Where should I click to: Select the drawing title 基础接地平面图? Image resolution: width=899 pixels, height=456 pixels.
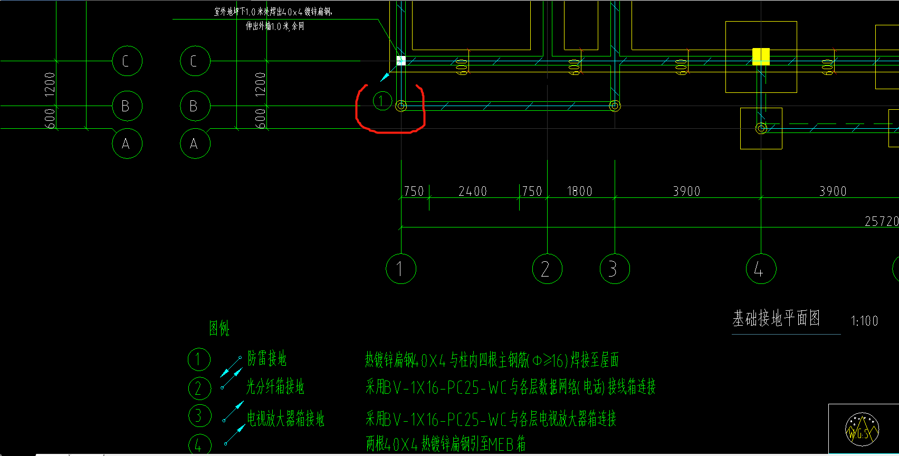point(776,318)
